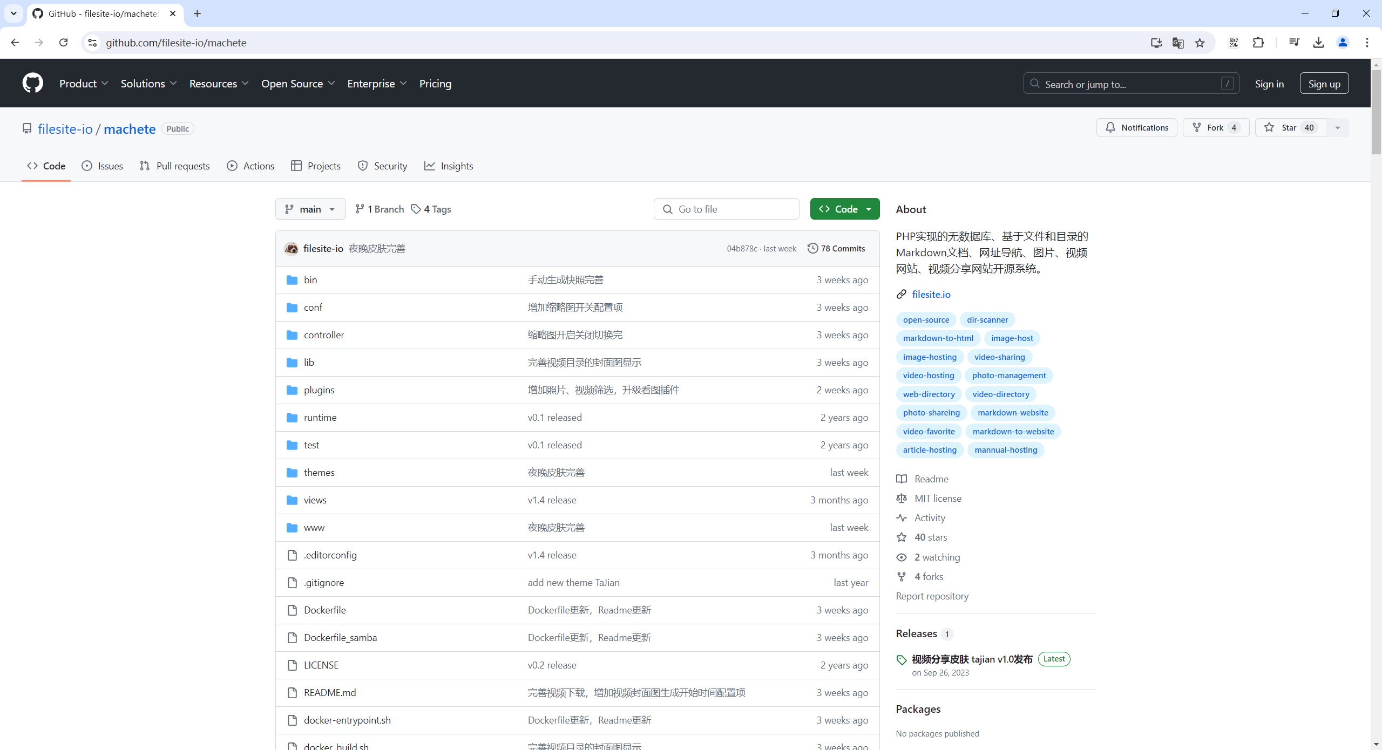Open the MIT license link
The image size is (1382, 750).
938,499
